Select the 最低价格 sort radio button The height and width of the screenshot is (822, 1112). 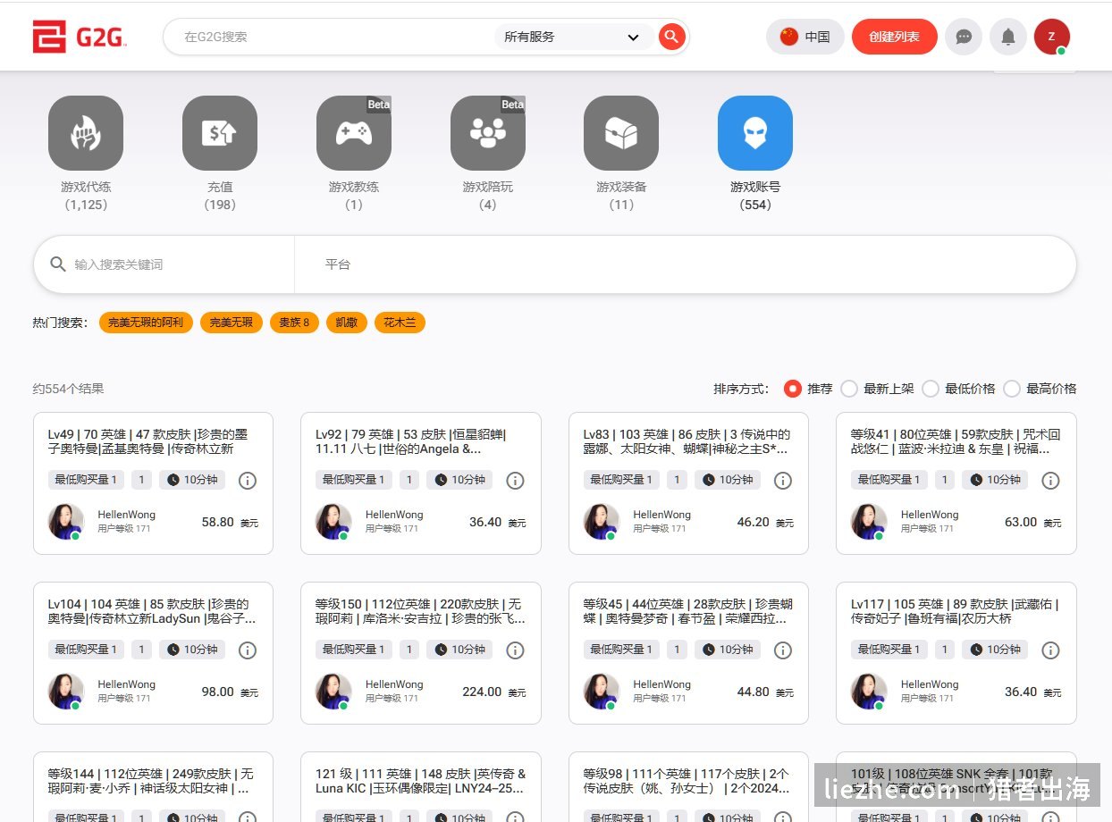931,389
